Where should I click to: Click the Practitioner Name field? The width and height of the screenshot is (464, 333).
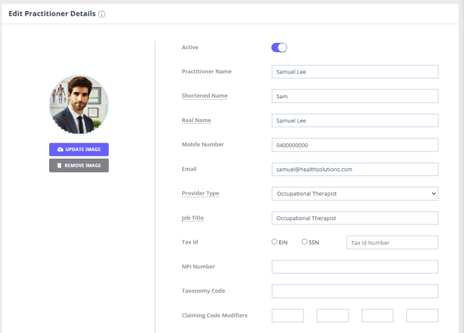355,72
